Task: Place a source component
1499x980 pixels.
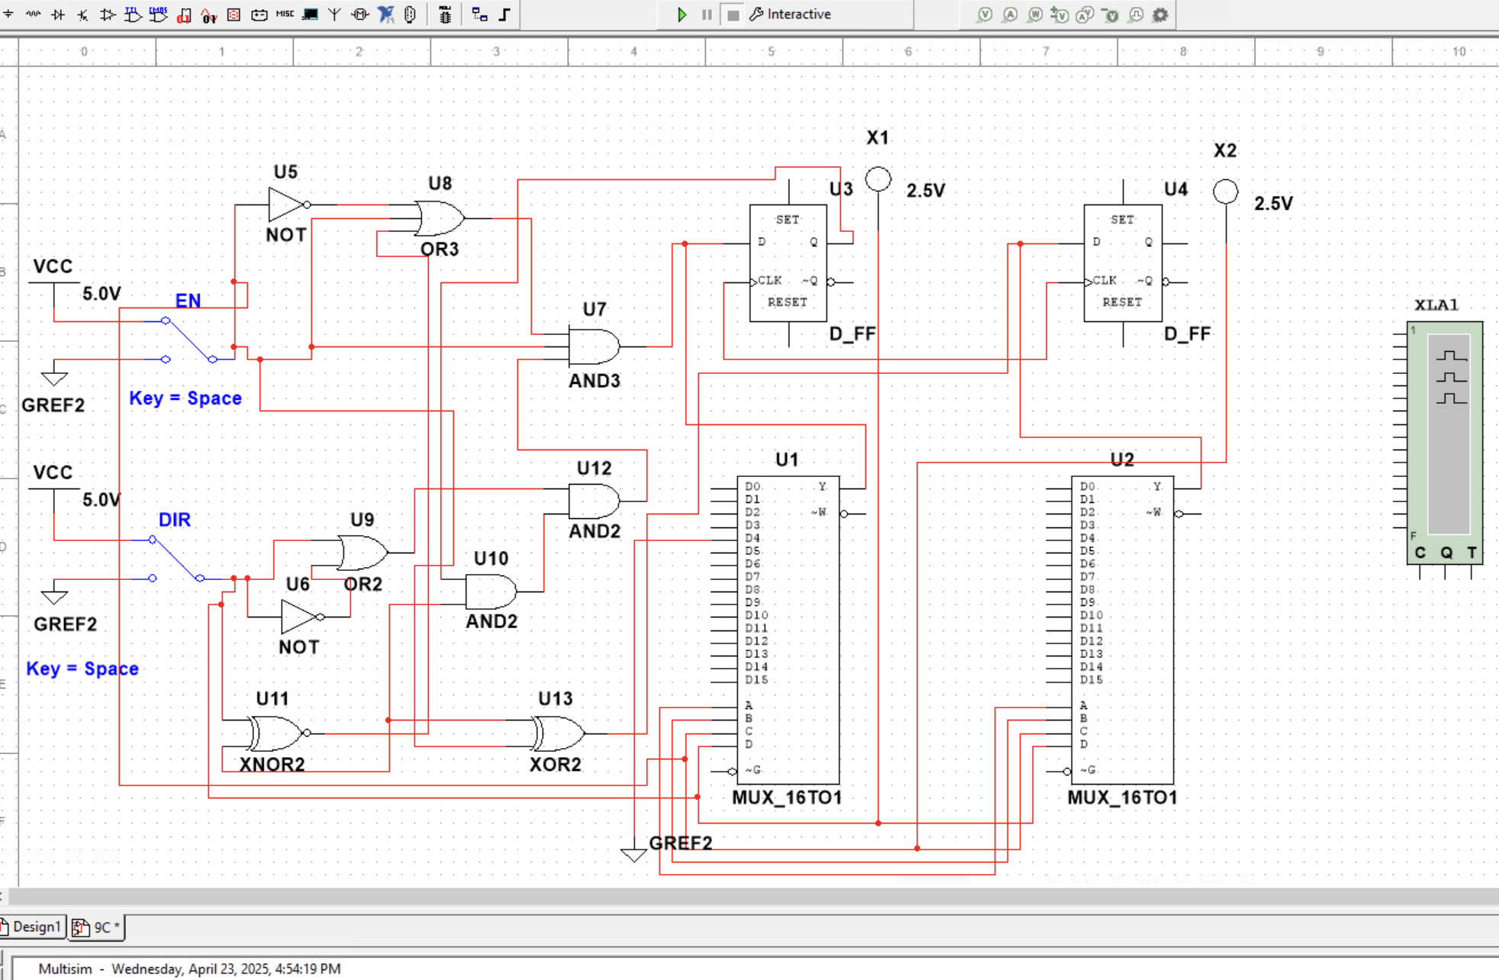Action: [8, 15]
